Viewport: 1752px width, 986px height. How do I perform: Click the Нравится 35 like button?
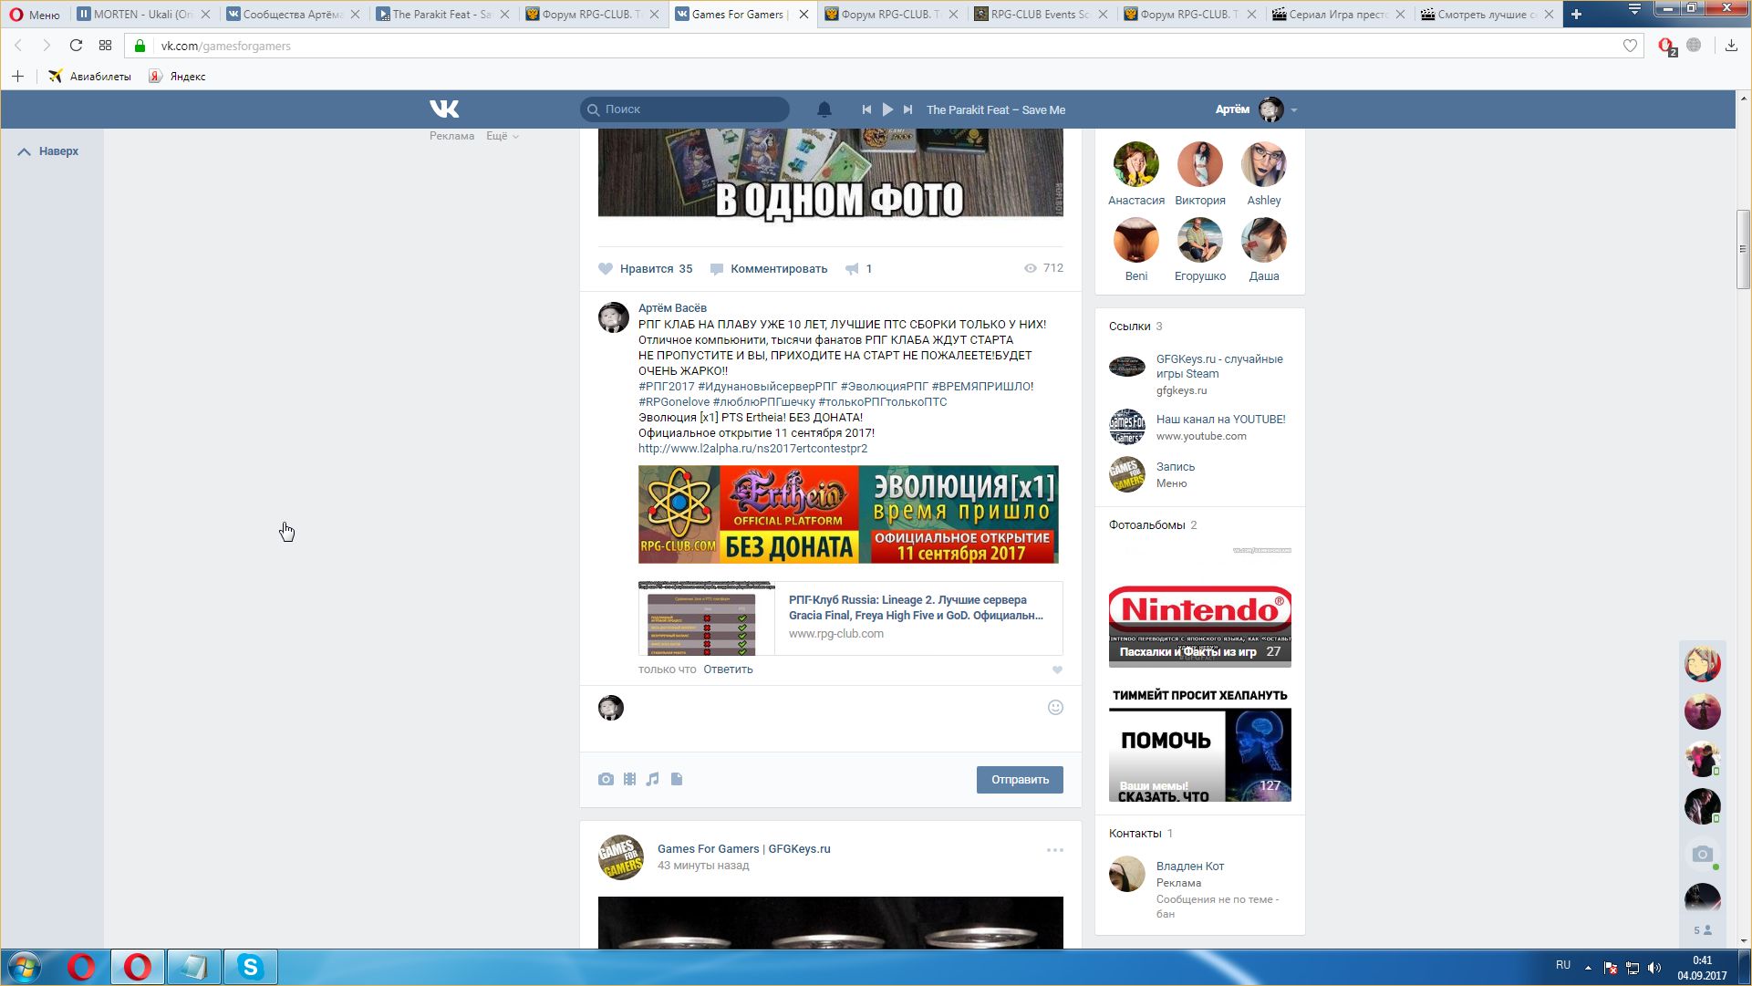click(646, 268)
